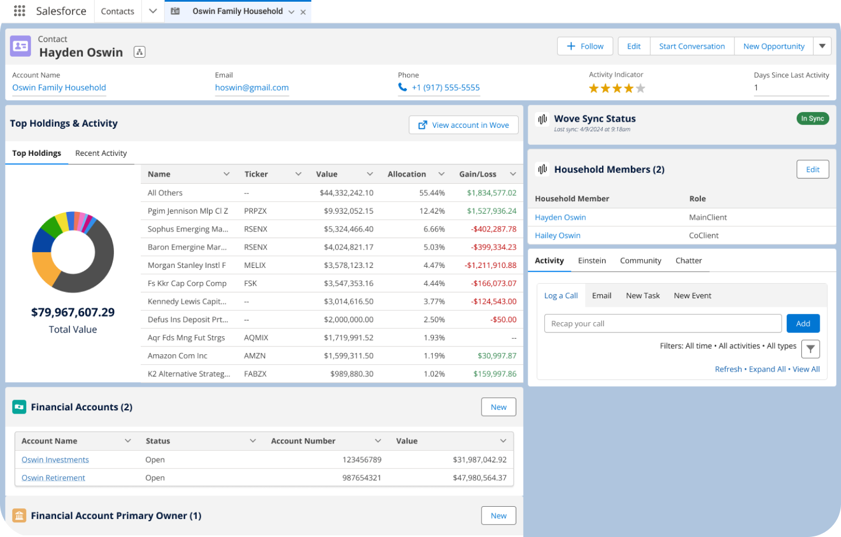Click Add to log the call
The height and width of the screenshot is (537, 841).
point(803,323)
